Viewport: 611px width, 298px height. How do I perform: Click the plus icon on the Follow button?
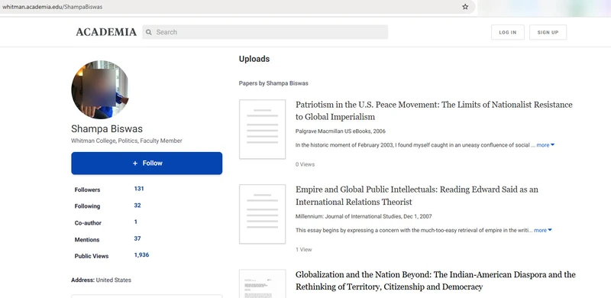tap(135, 163)
